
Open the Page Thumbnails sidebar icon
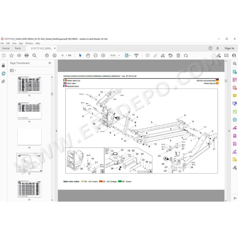tap(3, 74)
